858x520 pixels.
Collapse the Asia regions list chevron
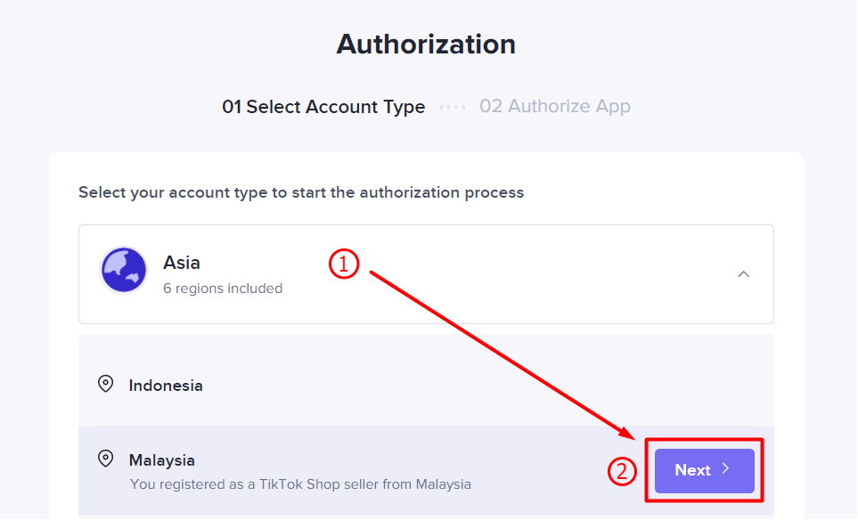coord(743,274)
